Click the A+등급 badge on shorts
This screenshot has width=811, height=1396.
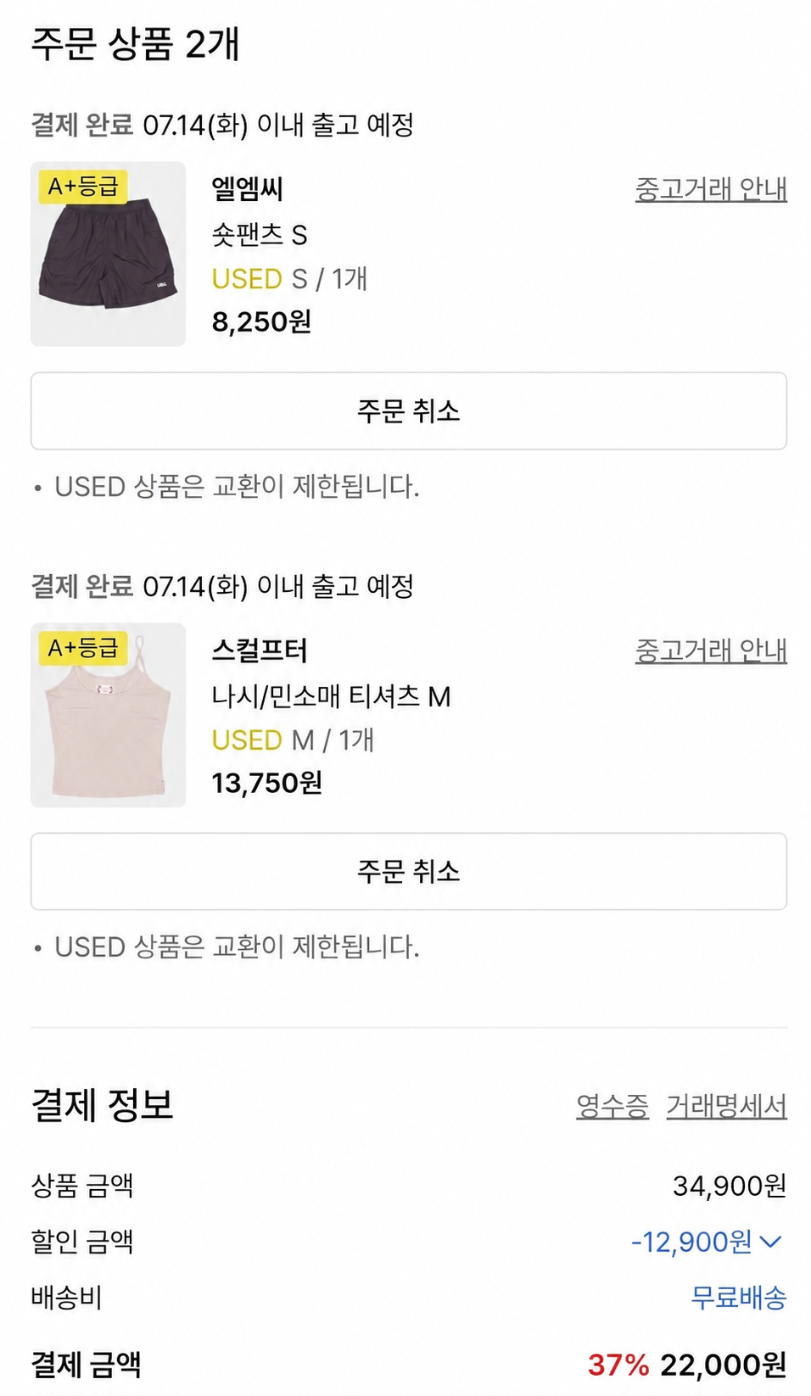[83, 187]
